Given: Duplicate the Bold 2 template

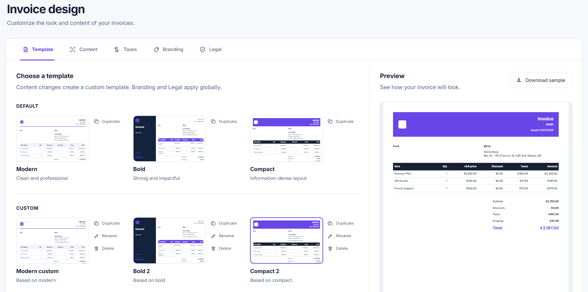Looking at the screenshot, I should [224, 223].
